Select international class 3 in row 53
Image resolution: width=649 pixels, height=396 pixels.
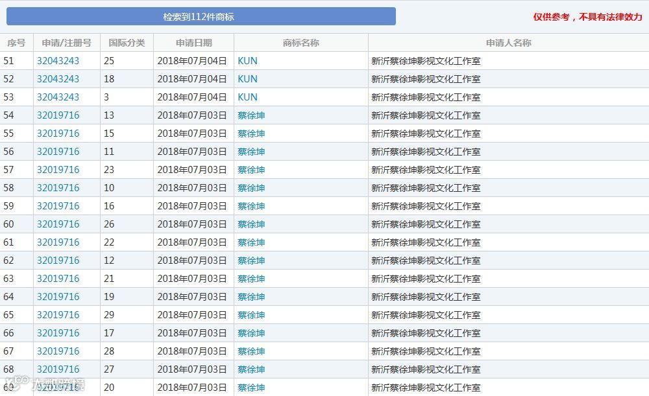tap(106, 97)
